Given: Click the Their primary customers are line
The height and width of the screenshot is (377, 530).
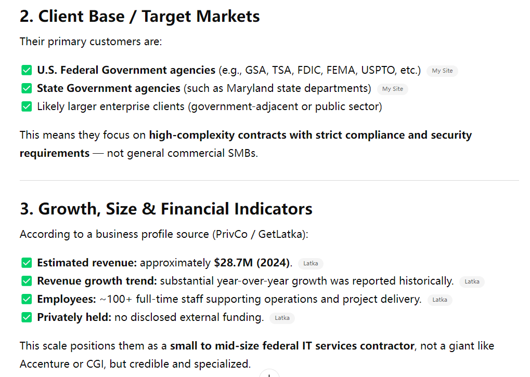Looking at the screenshot, I should pos(91,42).
